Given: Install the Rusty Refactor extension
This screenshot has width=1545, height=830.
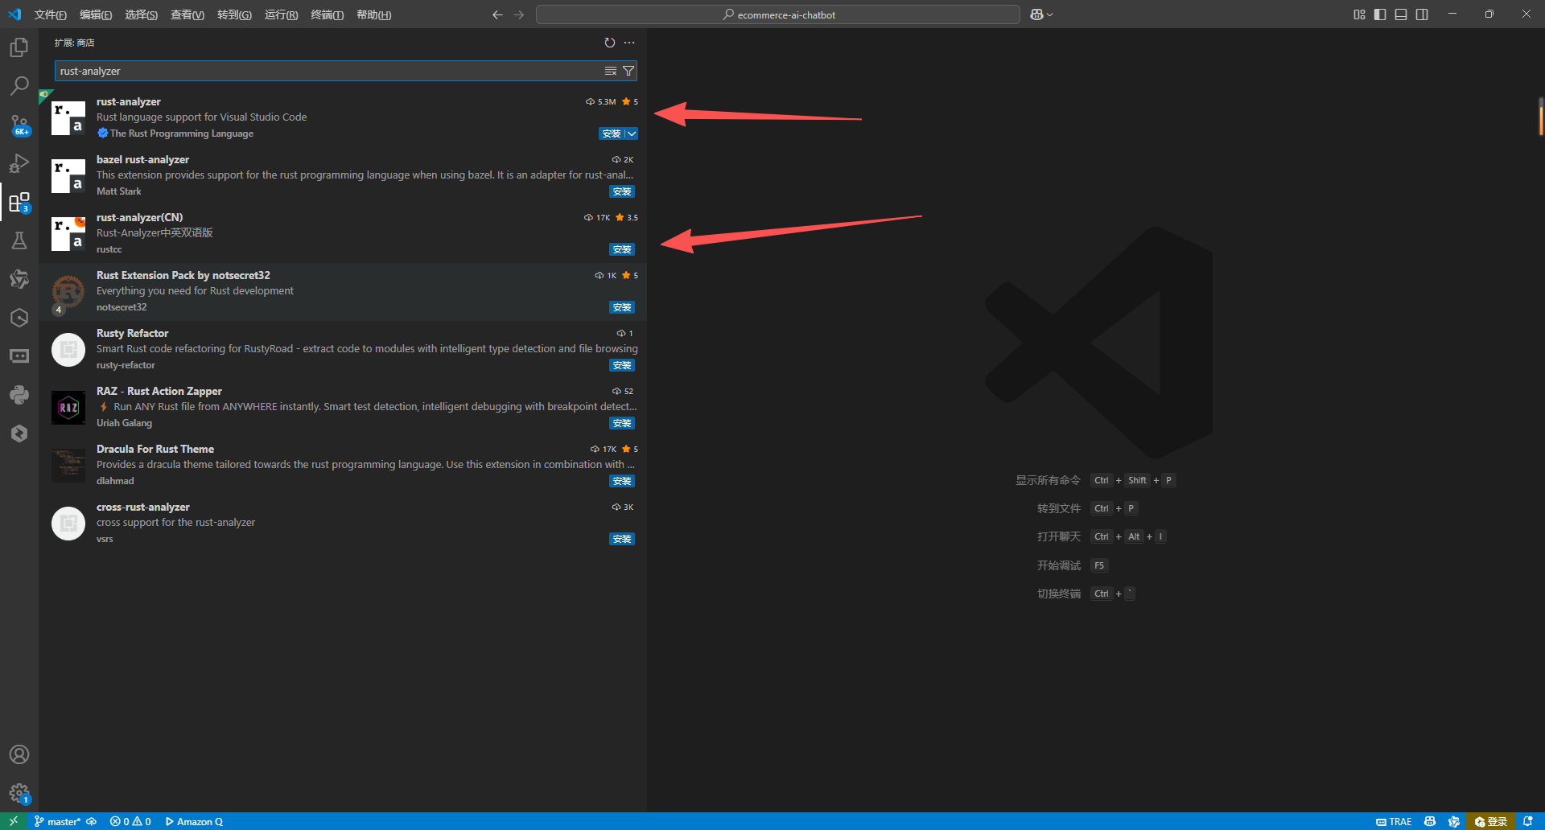Looking at the screenshot, I should [622, 365].
